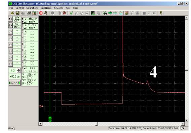Click the grey square stop icon
The width and height of the screenshot is (191, 133).
[x=144, y=13]
